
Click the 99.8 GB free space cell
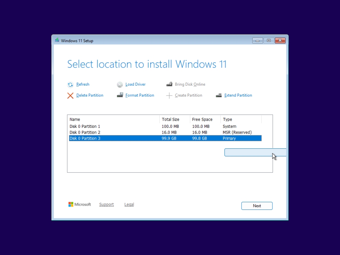[199, 138]
